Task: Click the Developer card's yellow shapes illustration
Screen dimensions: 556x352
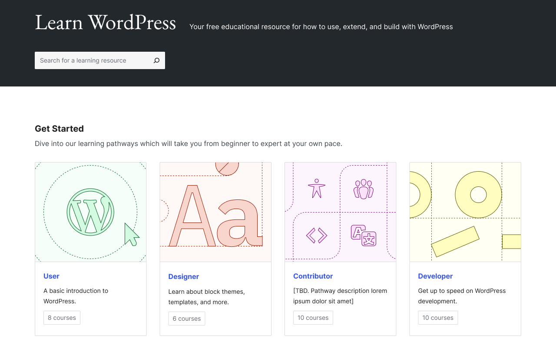Action: point(465,212)
